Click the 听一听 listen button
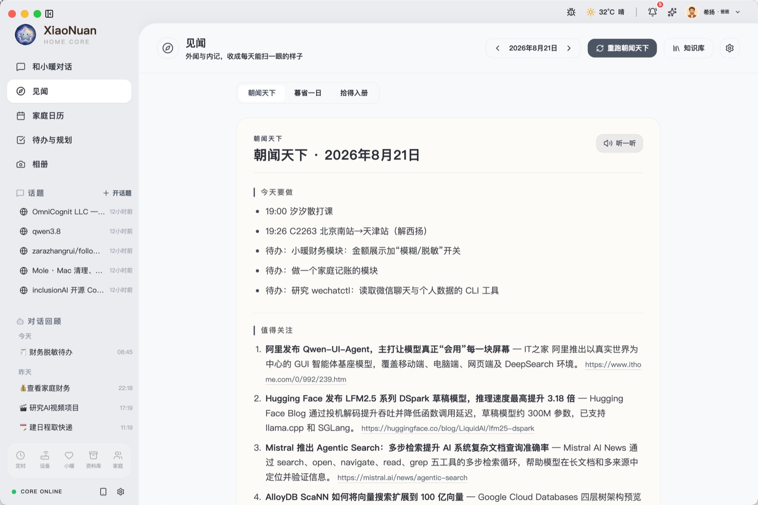 619,143
